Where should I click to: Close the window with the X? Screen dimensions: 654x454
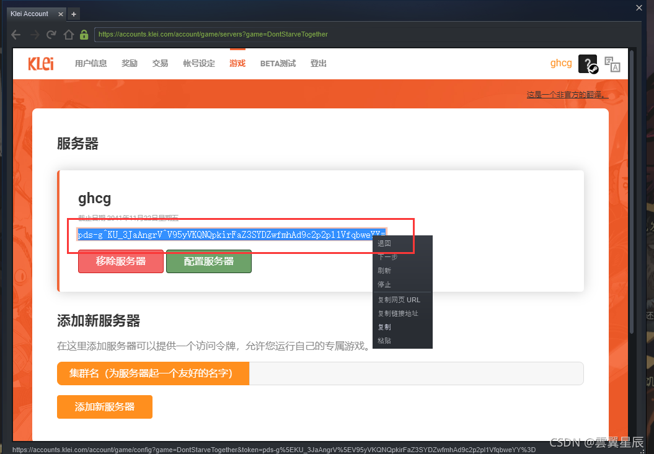pos(639,7)
